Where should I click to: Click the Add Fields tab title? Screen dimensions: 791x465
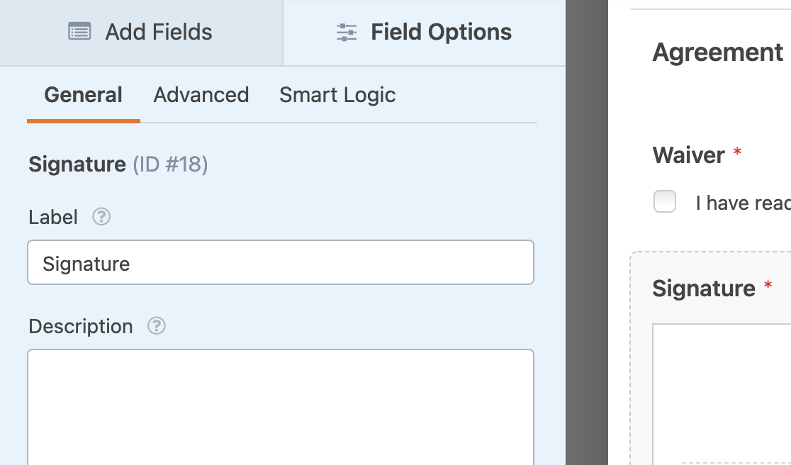coord(159,32)
